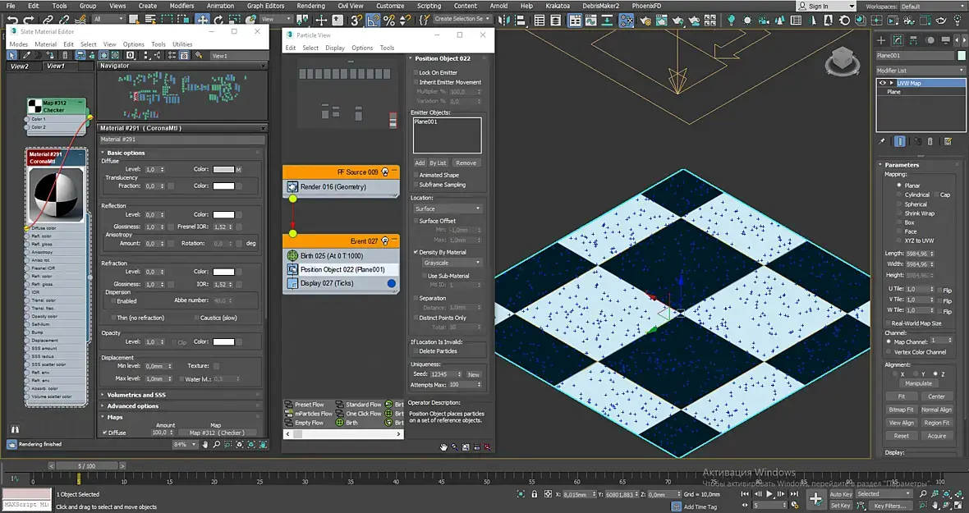Switch to the View2 tab
The height and width of the screenshot is (513, 969).
19,66
